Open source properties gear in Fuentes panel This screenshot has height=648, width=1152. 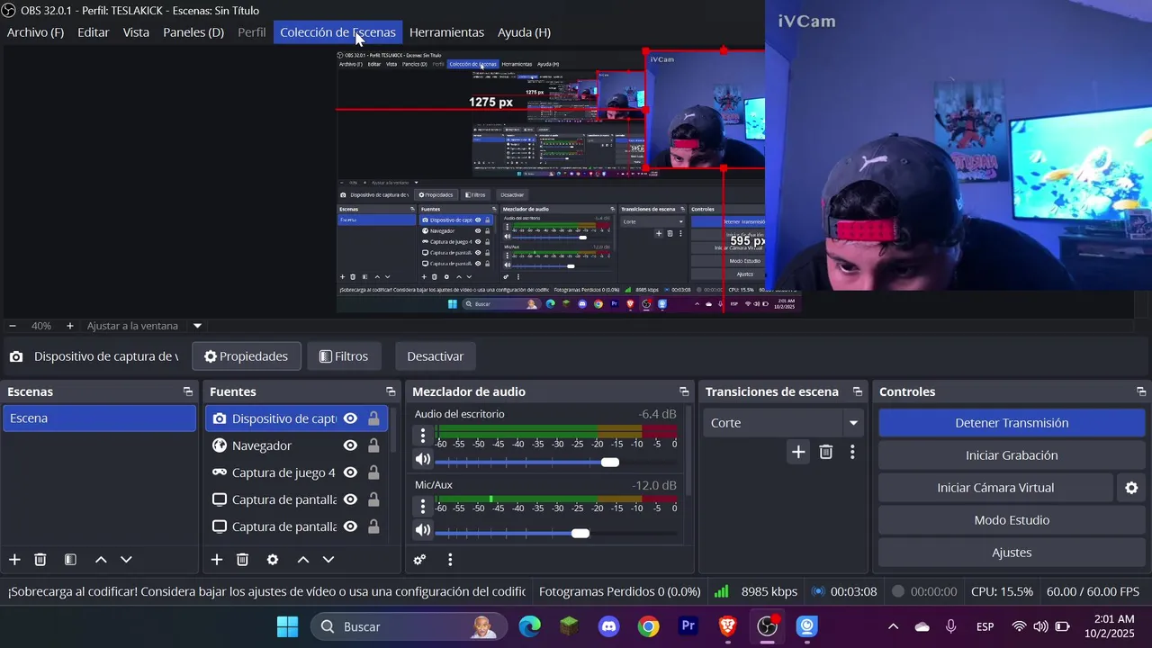(x=273, y=560)
